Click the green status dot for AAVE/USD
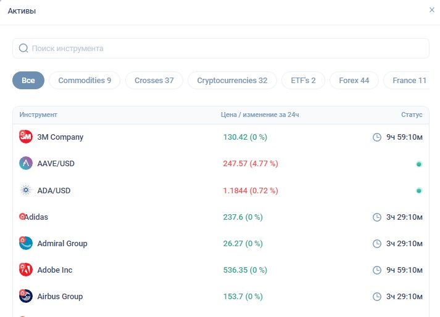Screen dimensions: 440x317 click(x=419, y=164)
